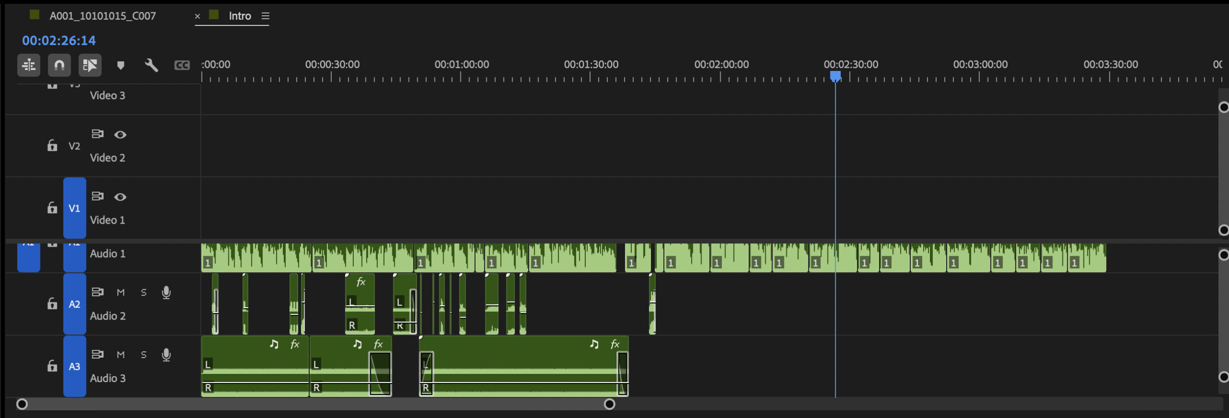Lock the A2 track
Image resolution: width=1229 pixels, height=418 pixels.
tap(52, 303)
